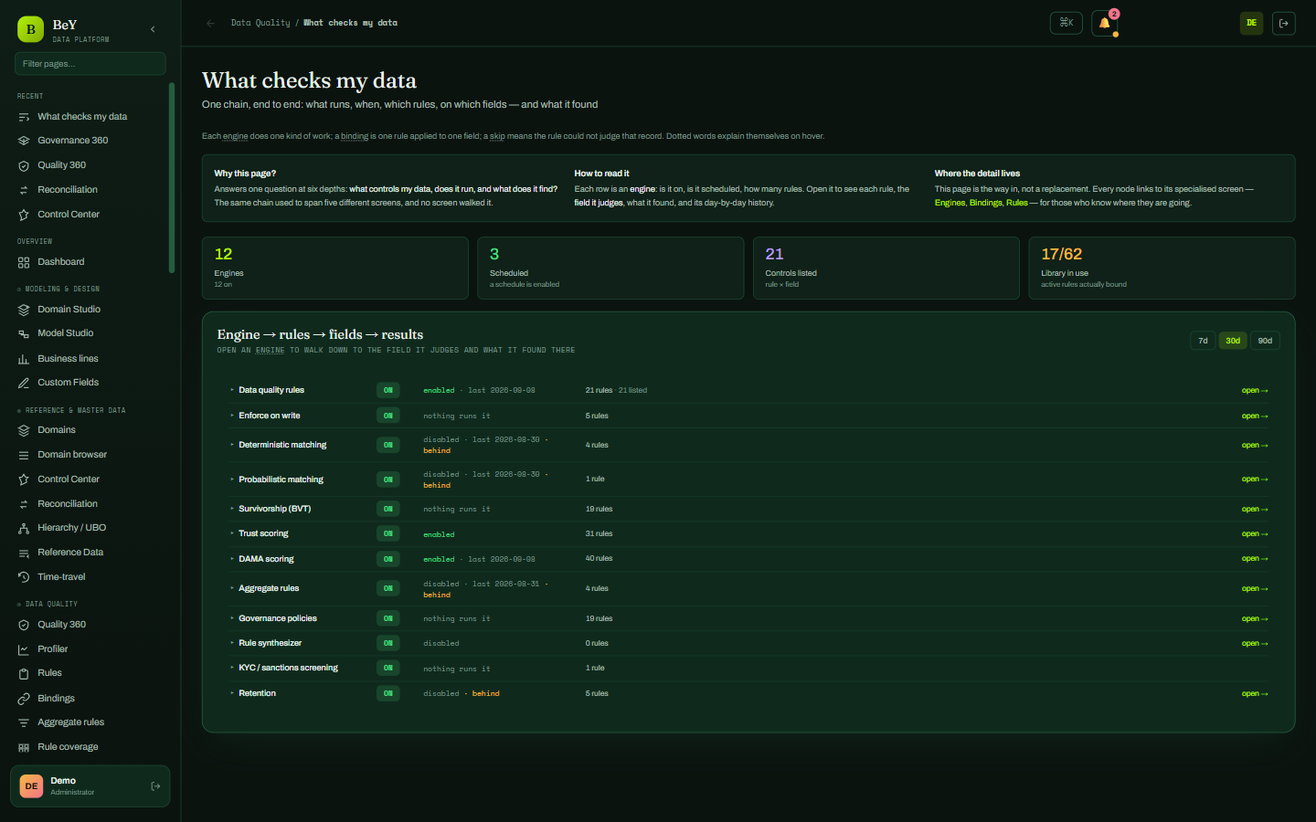
Task: Click the recent Reconciliation icon
Action: click(x=24, y=190)
